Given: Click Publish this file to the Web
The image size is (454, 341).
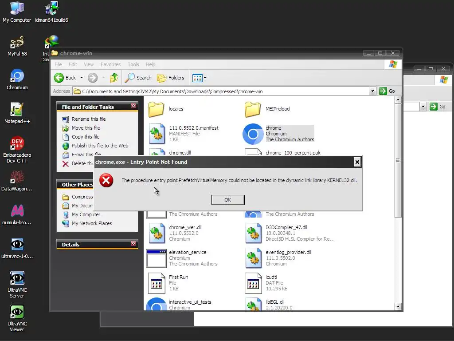Looking at the screenshot, I should [x=100, y=146].
